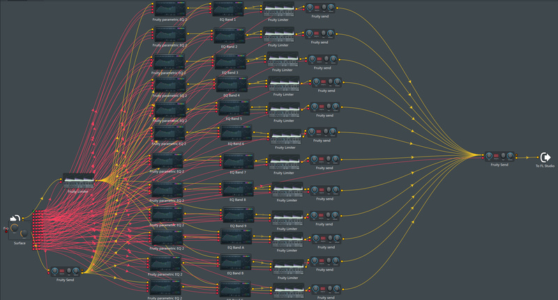Select Fruity Limiter connected to EQ Band A
This screenshot has height=300, width=558.
point(287,240)
